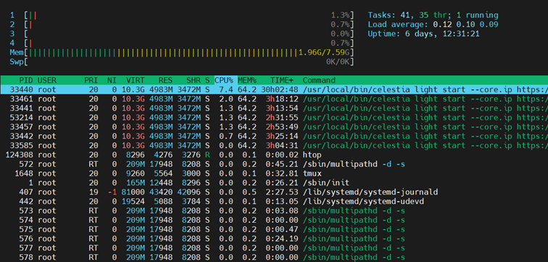Select celestia process row PID 33442
Viewport: 548px width, 262px height.
(274, 136)
